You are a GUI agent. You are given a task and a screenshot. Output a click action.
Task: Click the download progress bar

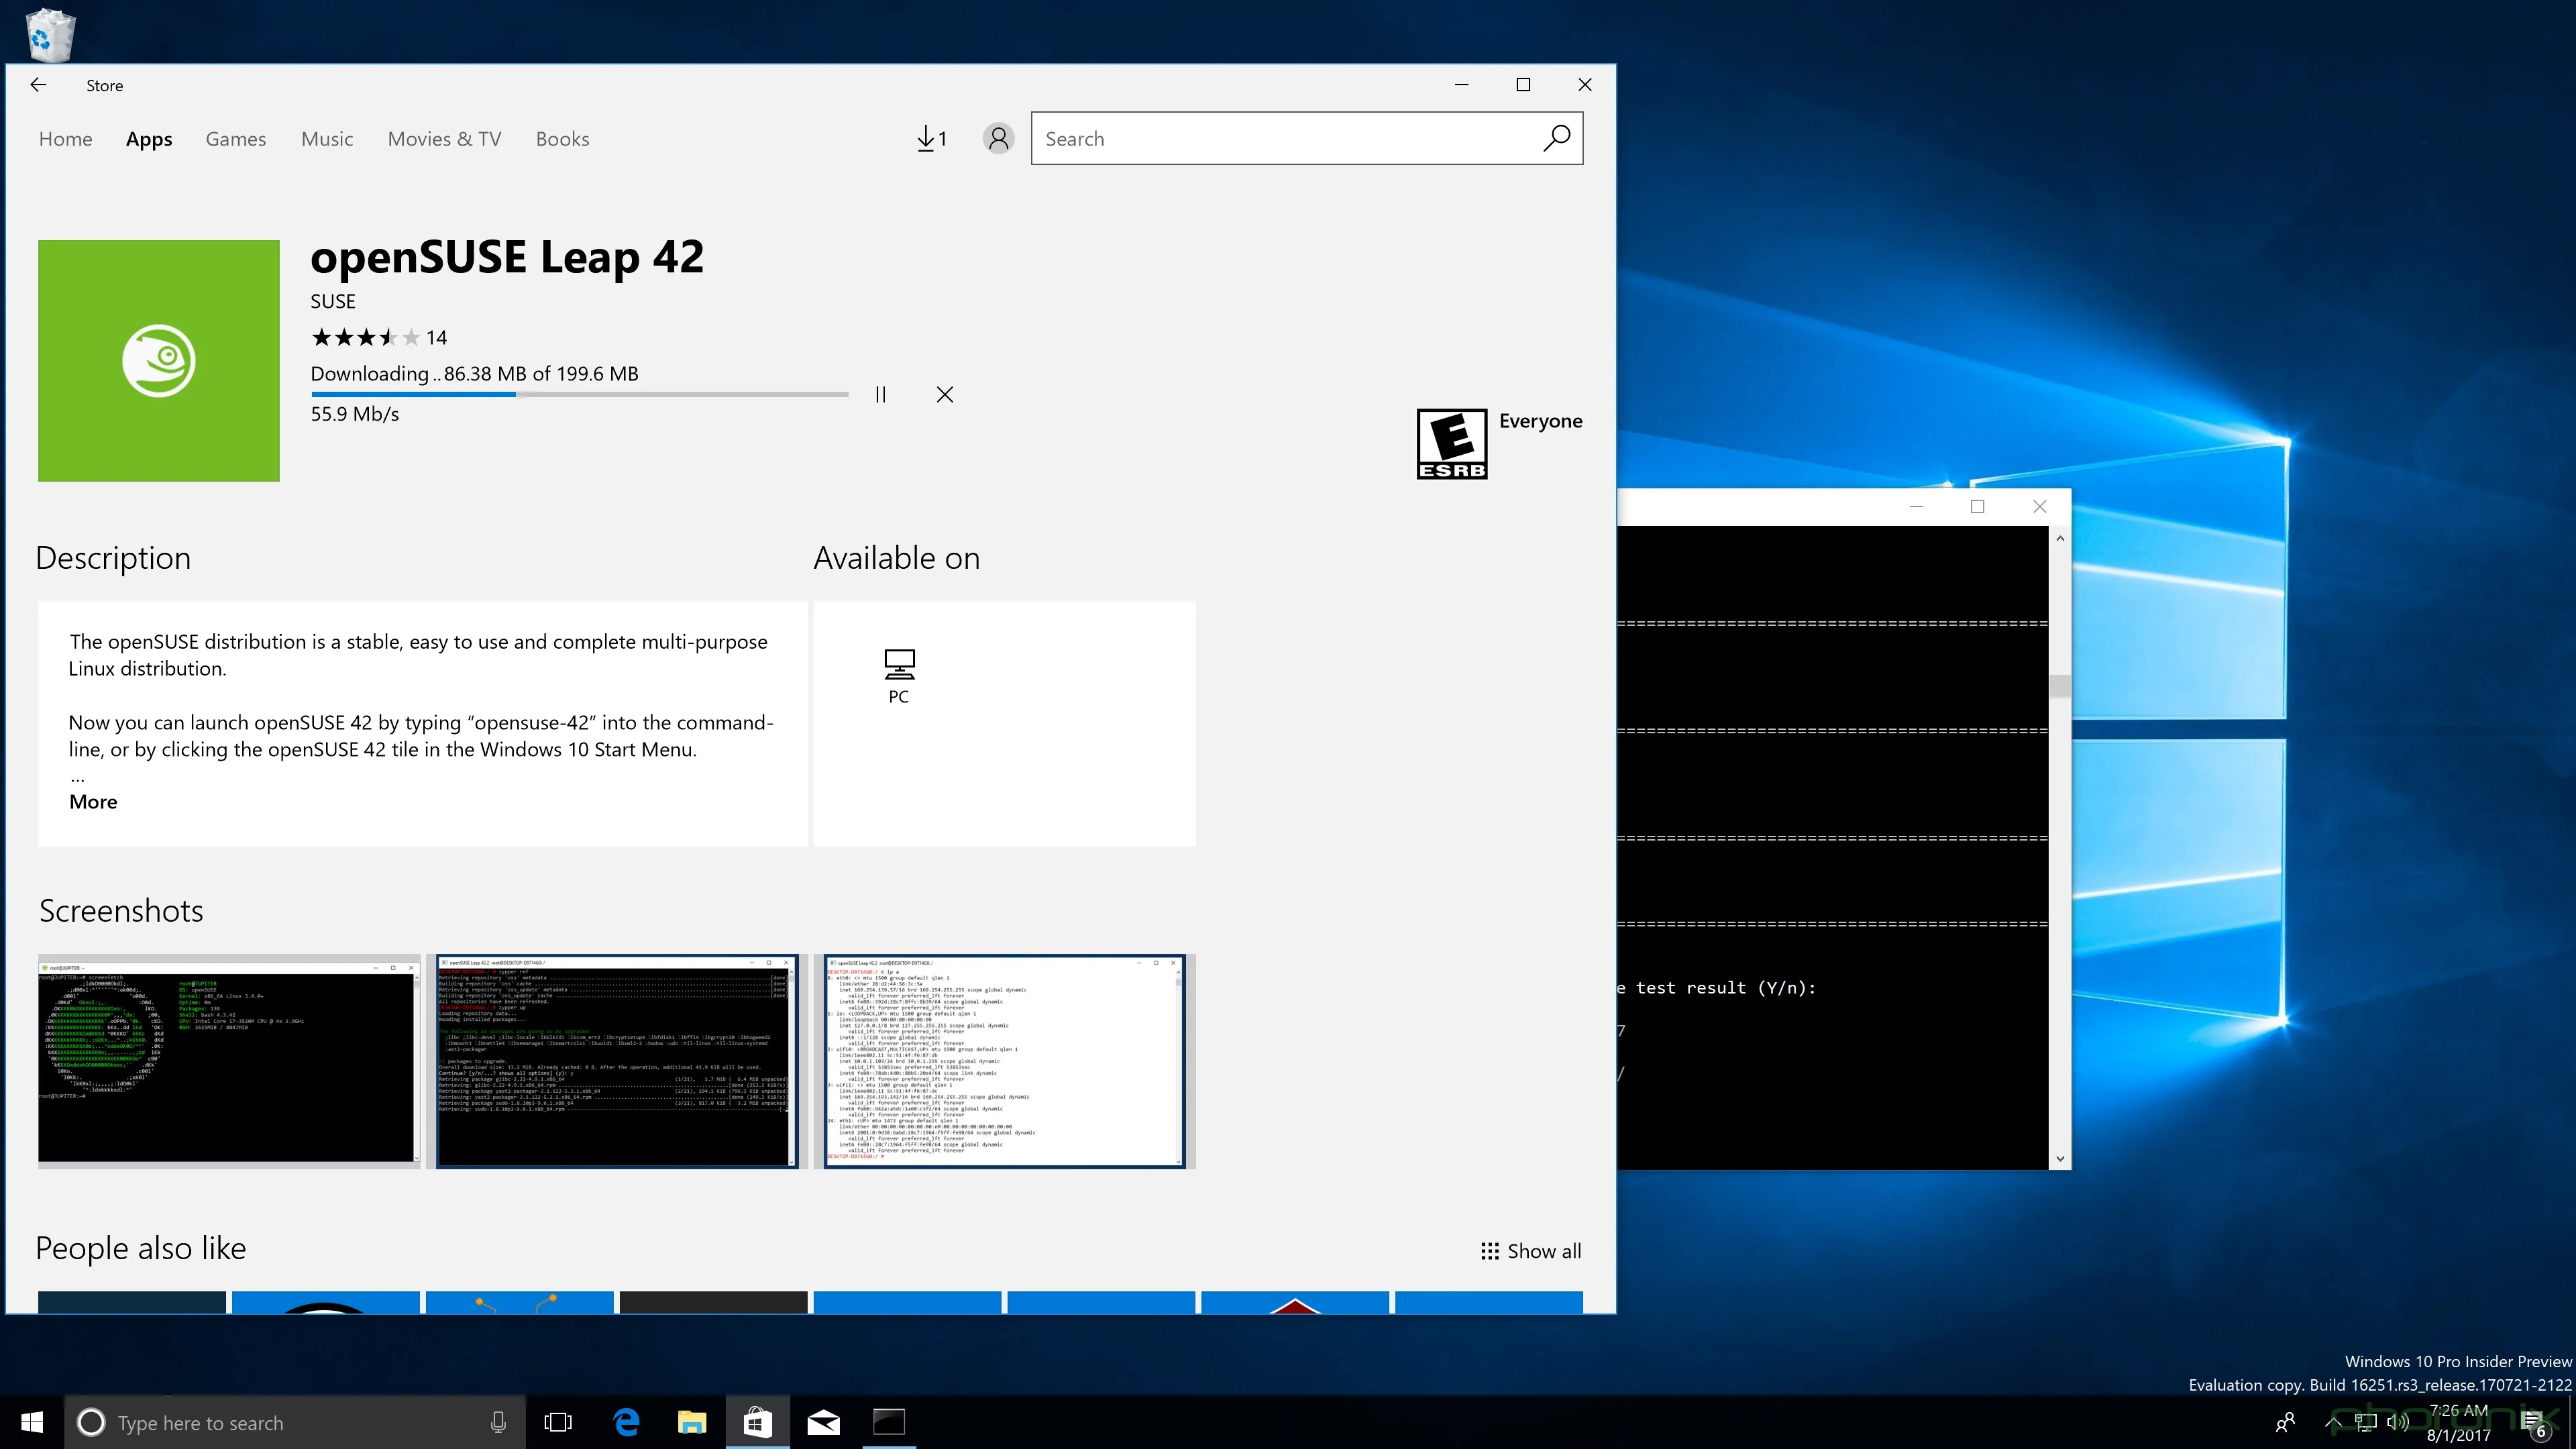579,395
